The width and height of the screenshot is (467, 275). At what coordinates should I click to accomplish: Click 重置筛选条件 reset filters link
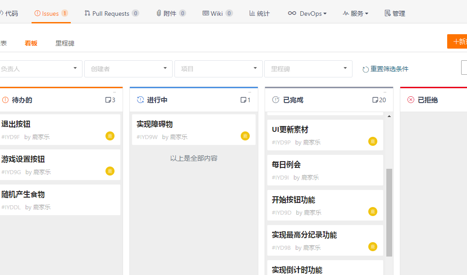[x=389, y=69]
